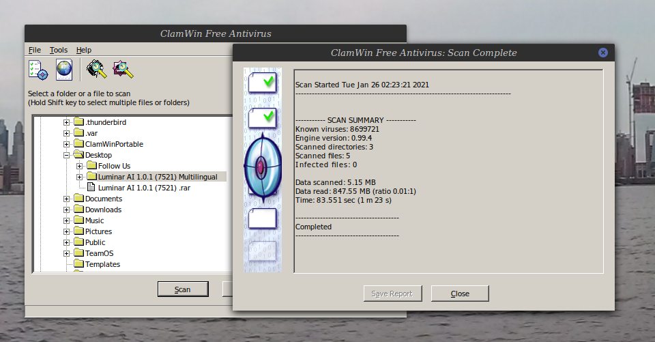The width and height of the screenshot is (655, 342).
Task: Open the Preferences toolbar icon with checklist
Action: (38, 70)
